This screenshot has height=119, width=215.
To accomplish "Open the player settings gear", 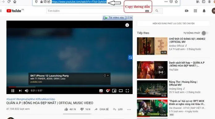I will click(x=107, y=91).
